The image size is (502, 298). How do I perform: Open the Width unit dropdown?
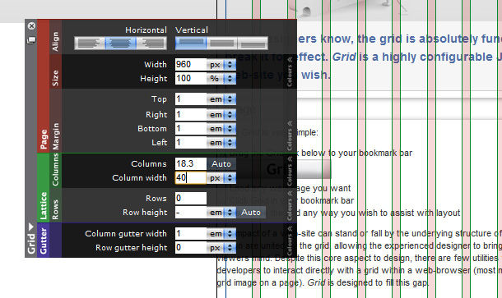pos(221,65)
